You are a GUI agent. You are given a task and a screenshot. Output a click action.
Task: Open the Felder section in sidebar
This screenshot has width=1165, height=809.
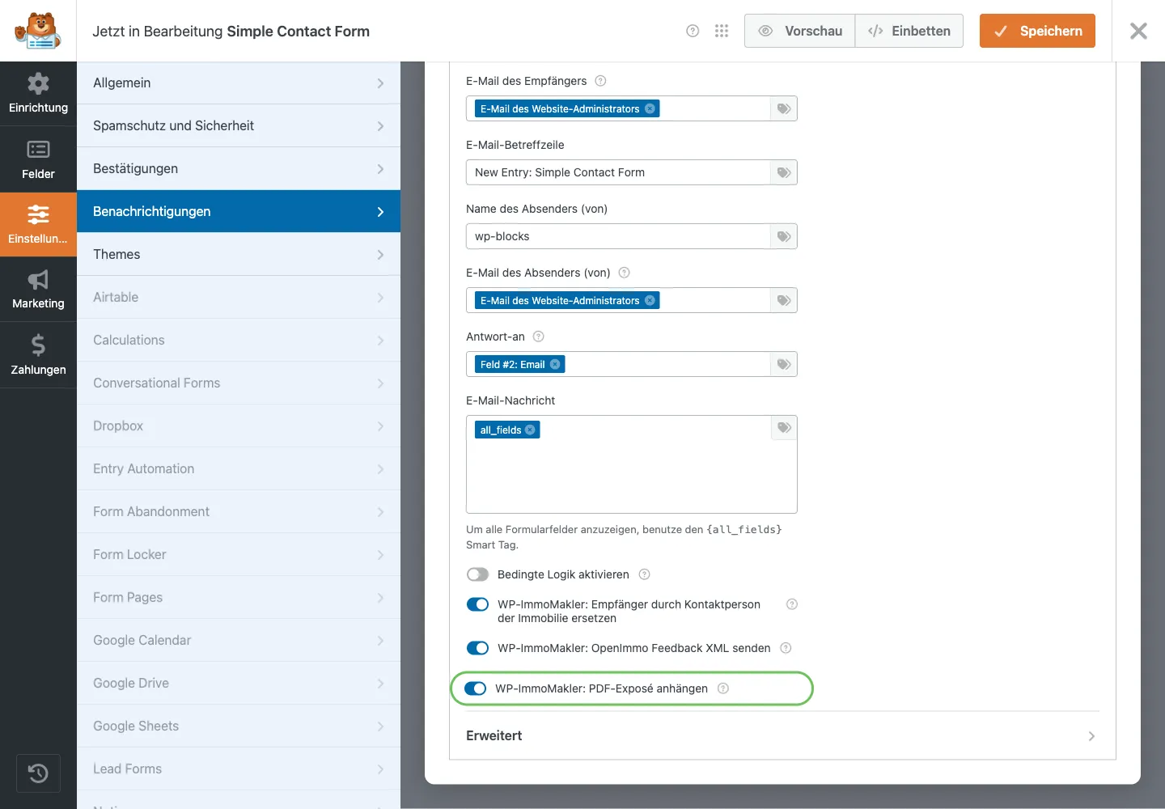point(38,159)
